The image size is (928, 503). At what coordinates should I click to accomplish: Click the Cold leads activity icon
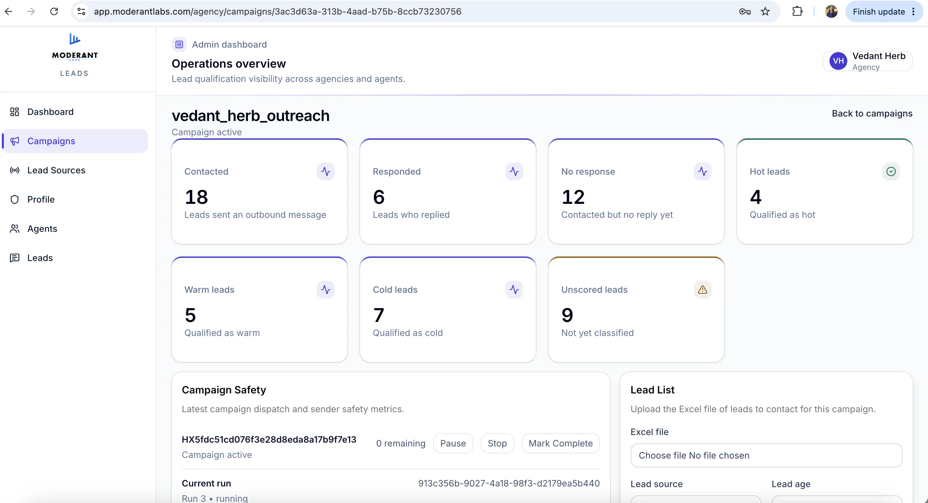pyautogui.click(x=514, y=290)
